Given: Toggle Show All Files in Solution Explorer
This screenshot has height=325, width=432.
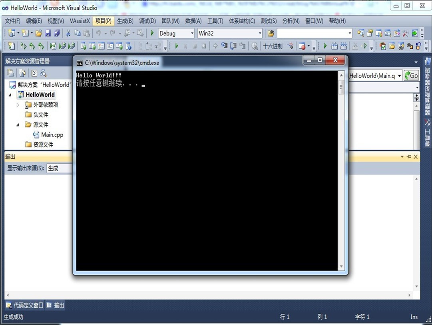Looking at the screenshot, I should (22, 73).
